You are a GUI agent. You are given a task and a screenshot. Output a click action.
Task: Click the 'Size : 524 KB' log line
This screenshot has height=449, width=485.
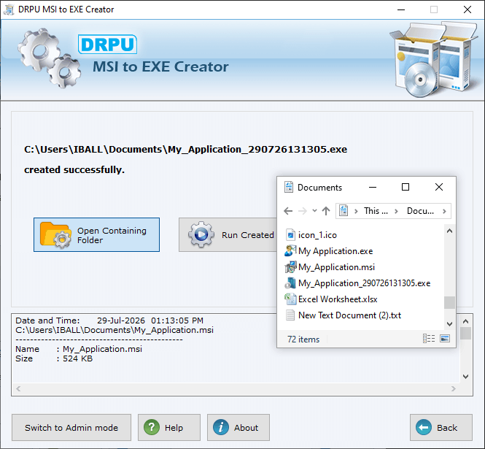tap(54, 358)
